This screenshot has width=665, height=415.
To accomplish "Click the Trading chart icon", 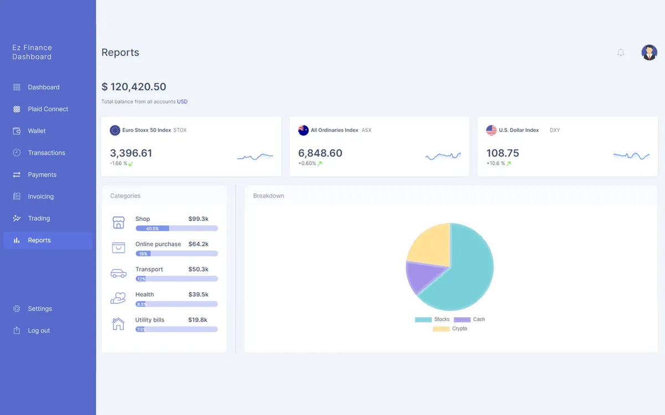I will click(x=17, y=219).
